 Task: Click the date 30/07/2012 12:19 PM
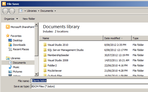coord(117,55)
